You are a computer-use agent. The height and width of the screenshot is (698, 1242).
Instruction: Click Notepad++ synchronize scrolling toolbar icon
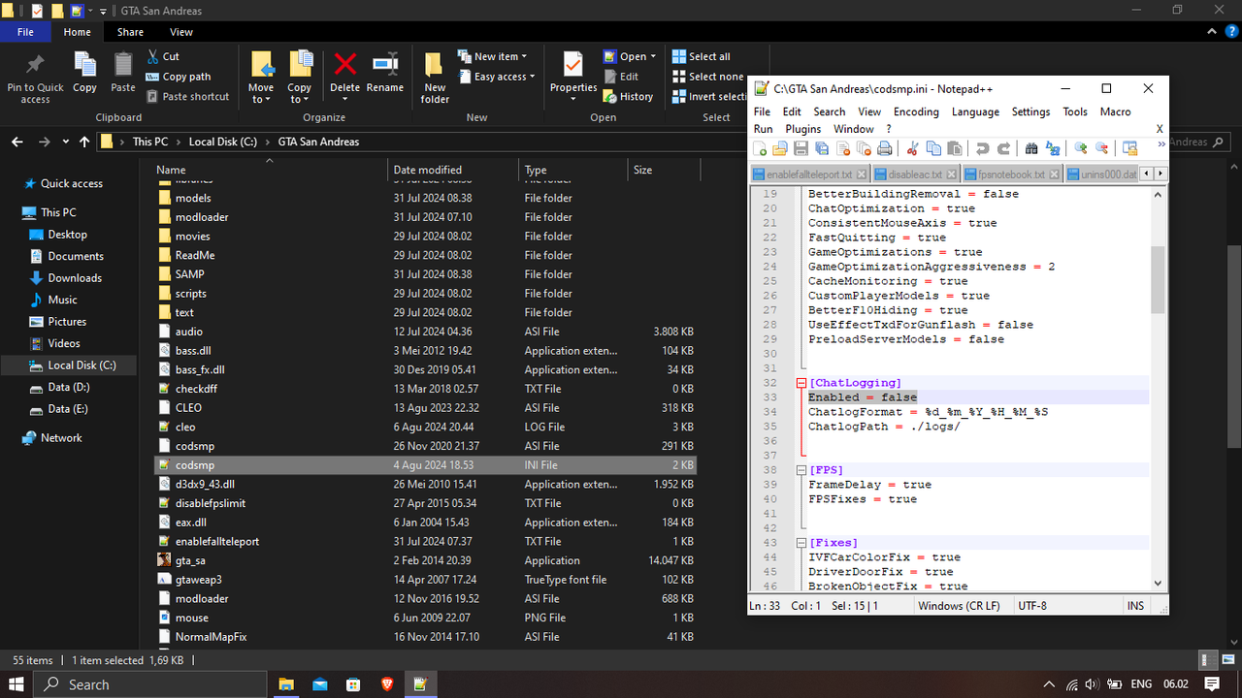click(1129, 148)
